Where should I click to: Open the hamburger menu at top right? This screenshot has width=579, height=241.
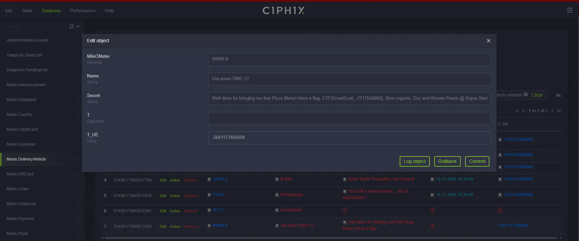click(570, 10)
